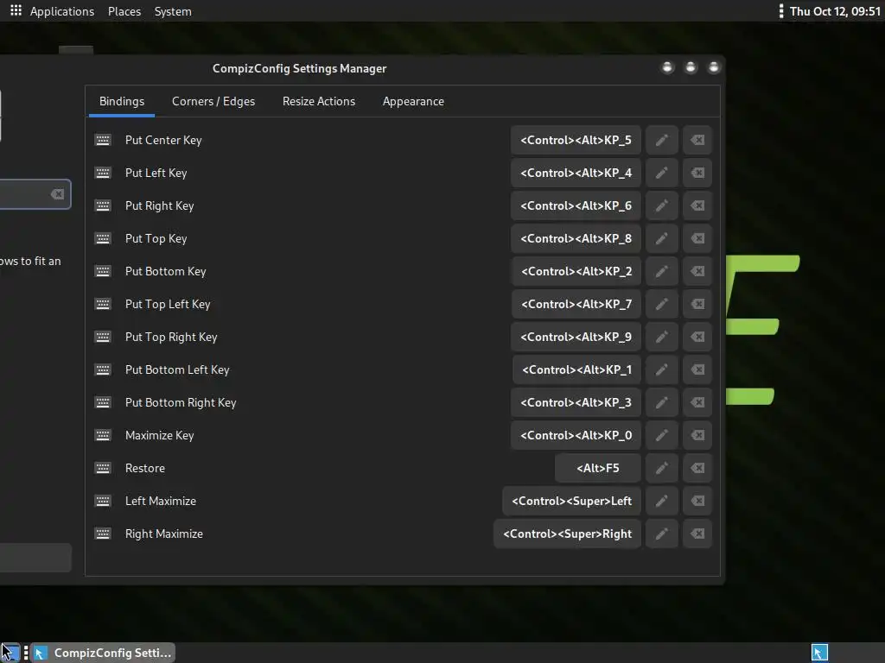The image size is (885, 663).
Task: Click the Put Center Key label
Action: click(163, 140)
